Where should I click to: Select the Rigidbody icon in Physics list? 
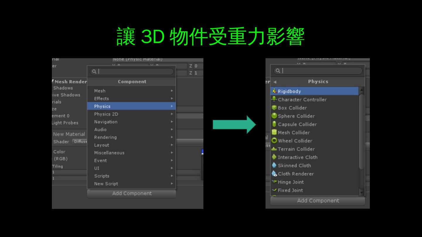coord(274,91)
